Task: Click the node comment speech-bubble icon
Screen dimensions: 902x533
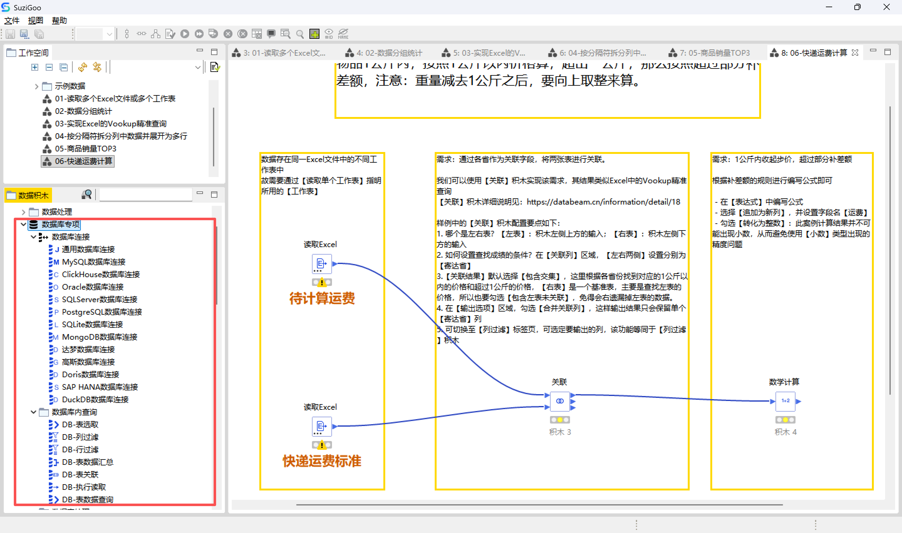Action: [x=271, y=34]
